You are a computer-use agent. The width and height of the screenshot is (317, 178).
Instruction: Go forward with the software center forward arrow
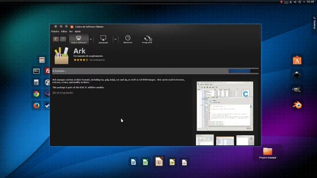click(63, 39)
